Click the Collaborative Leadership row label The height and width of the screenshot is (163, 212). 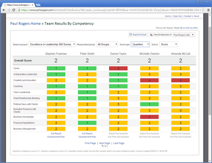click(25, 74)
